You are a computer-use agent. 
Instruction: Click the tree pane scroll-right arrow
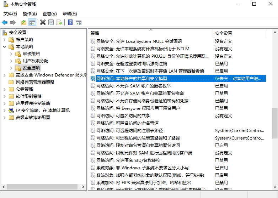pos(83,187)
